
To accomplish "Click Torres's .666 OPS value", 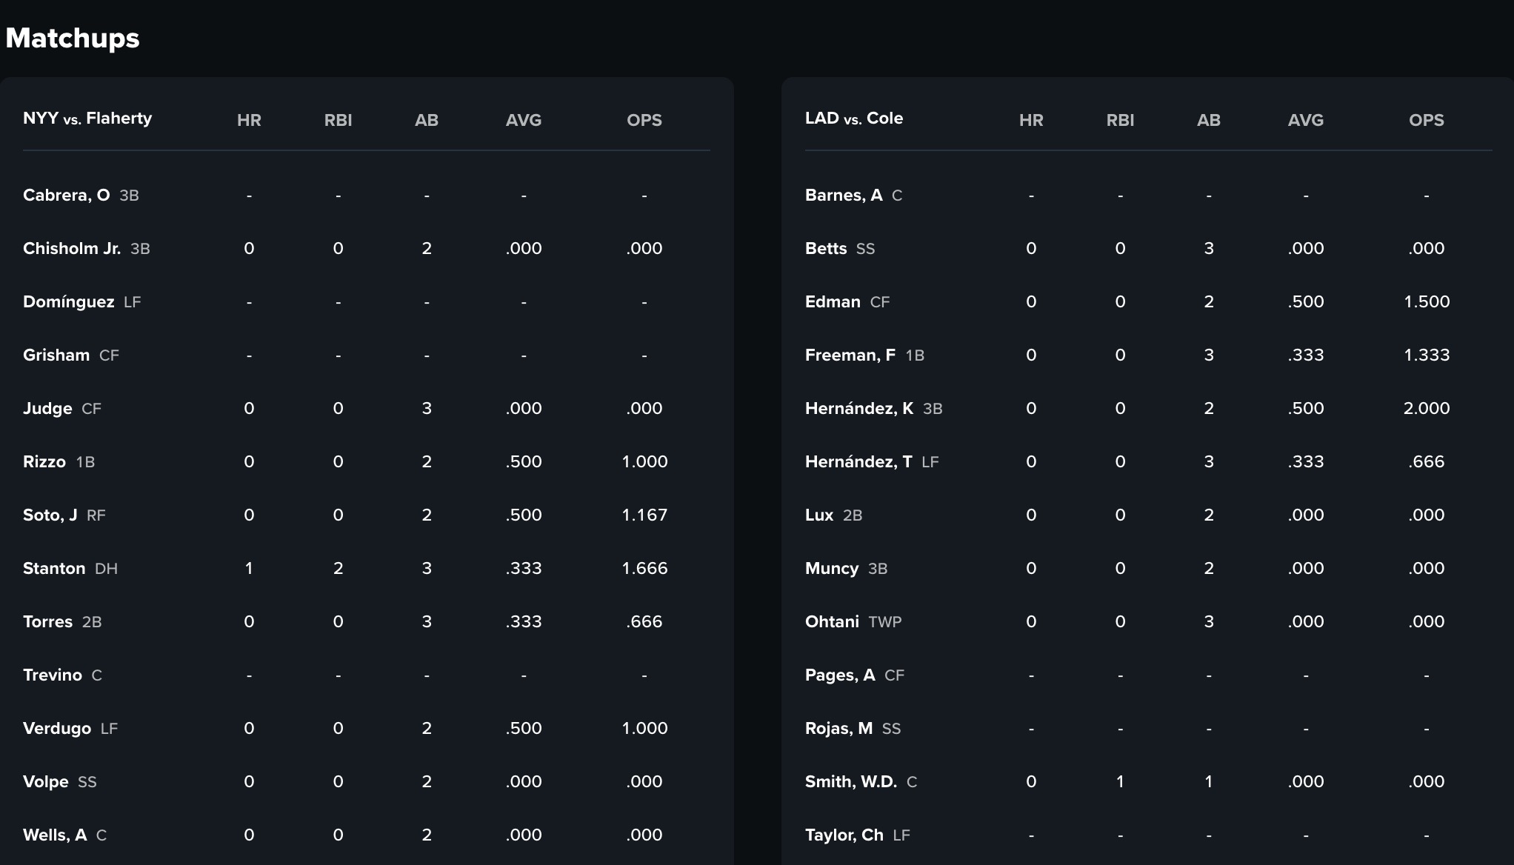I will [644, 621].
